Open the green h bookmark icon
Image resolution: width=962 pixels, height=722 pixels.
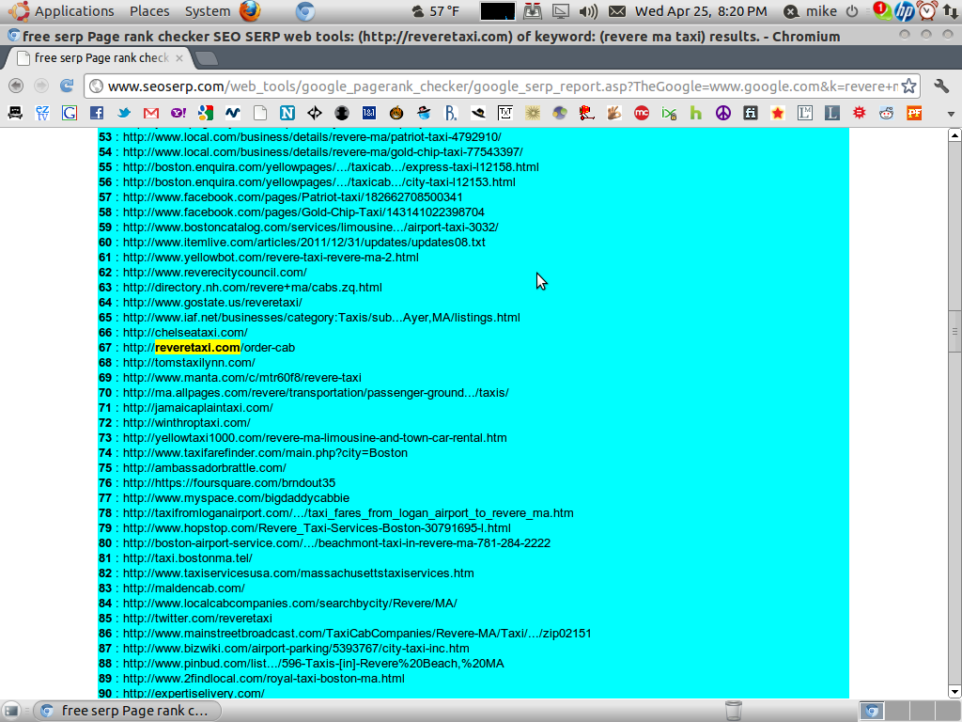[696, 113]
